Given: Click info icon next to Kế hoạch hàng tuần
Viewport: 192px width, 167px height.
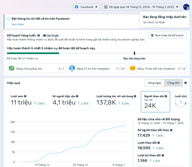Looking at the screenshot, I should pyautogui.click(x=39, y=35).
